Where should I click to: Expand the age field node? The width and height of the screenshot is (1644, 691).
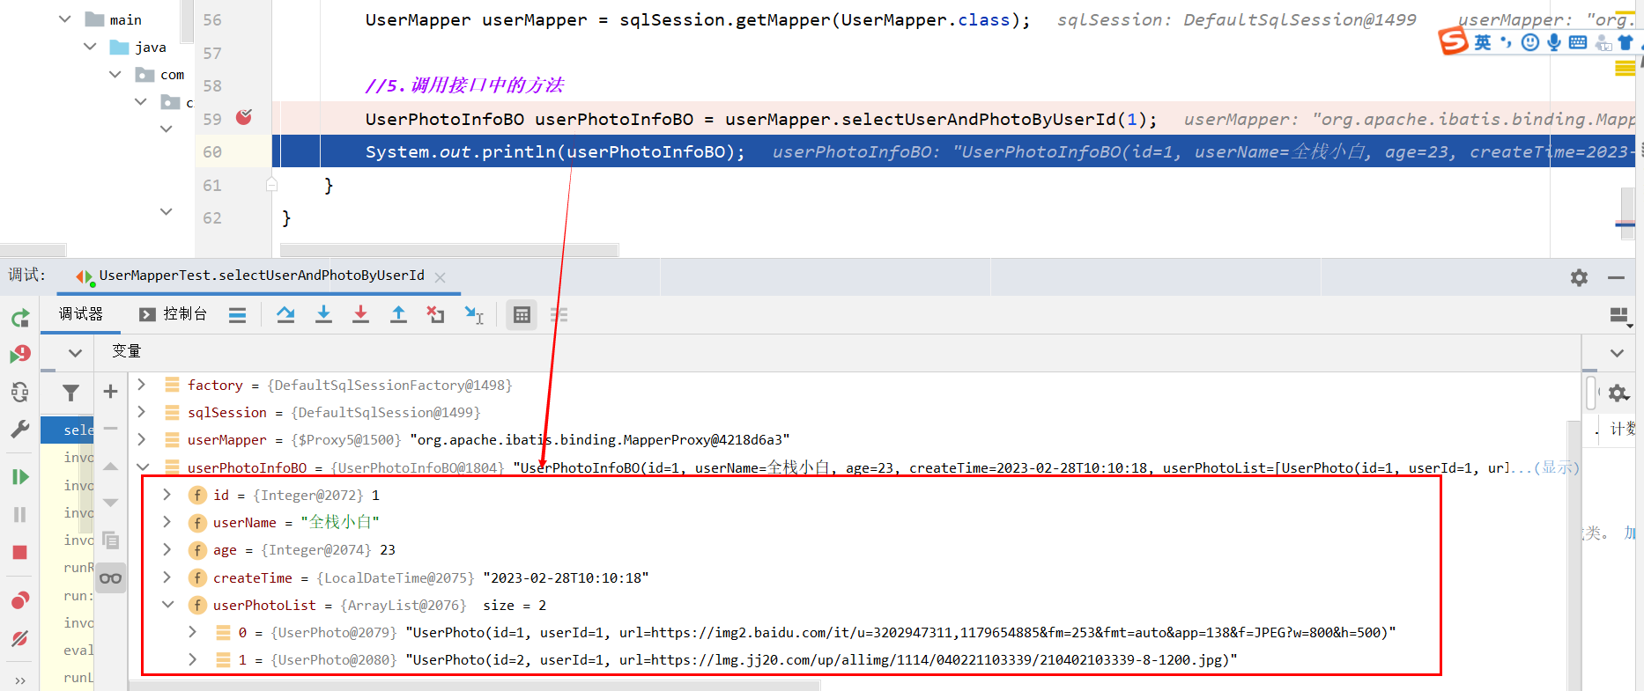coord(167,549)
